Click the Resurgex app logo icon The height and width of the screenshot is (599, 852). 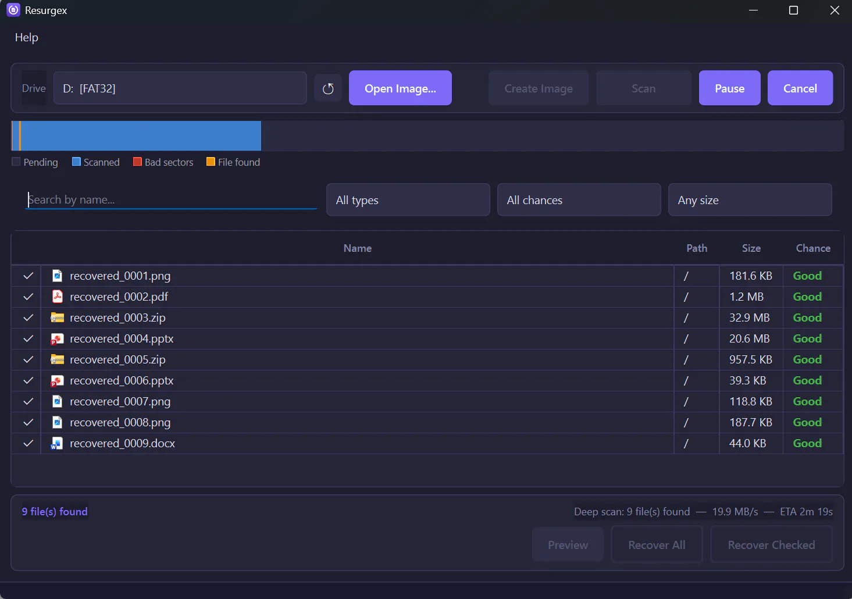point(13,10)
